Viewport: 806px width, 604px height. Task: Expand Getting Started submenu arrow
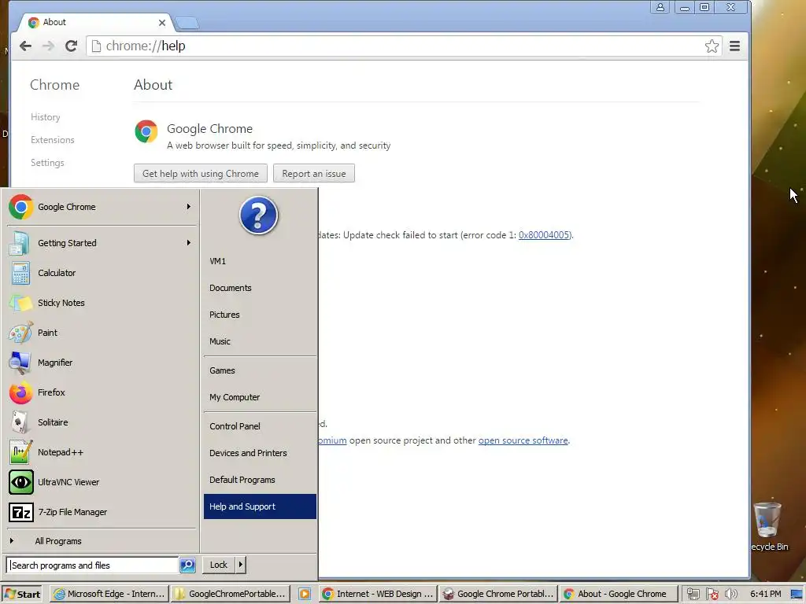pyautogui.click(x=189, y=242)
